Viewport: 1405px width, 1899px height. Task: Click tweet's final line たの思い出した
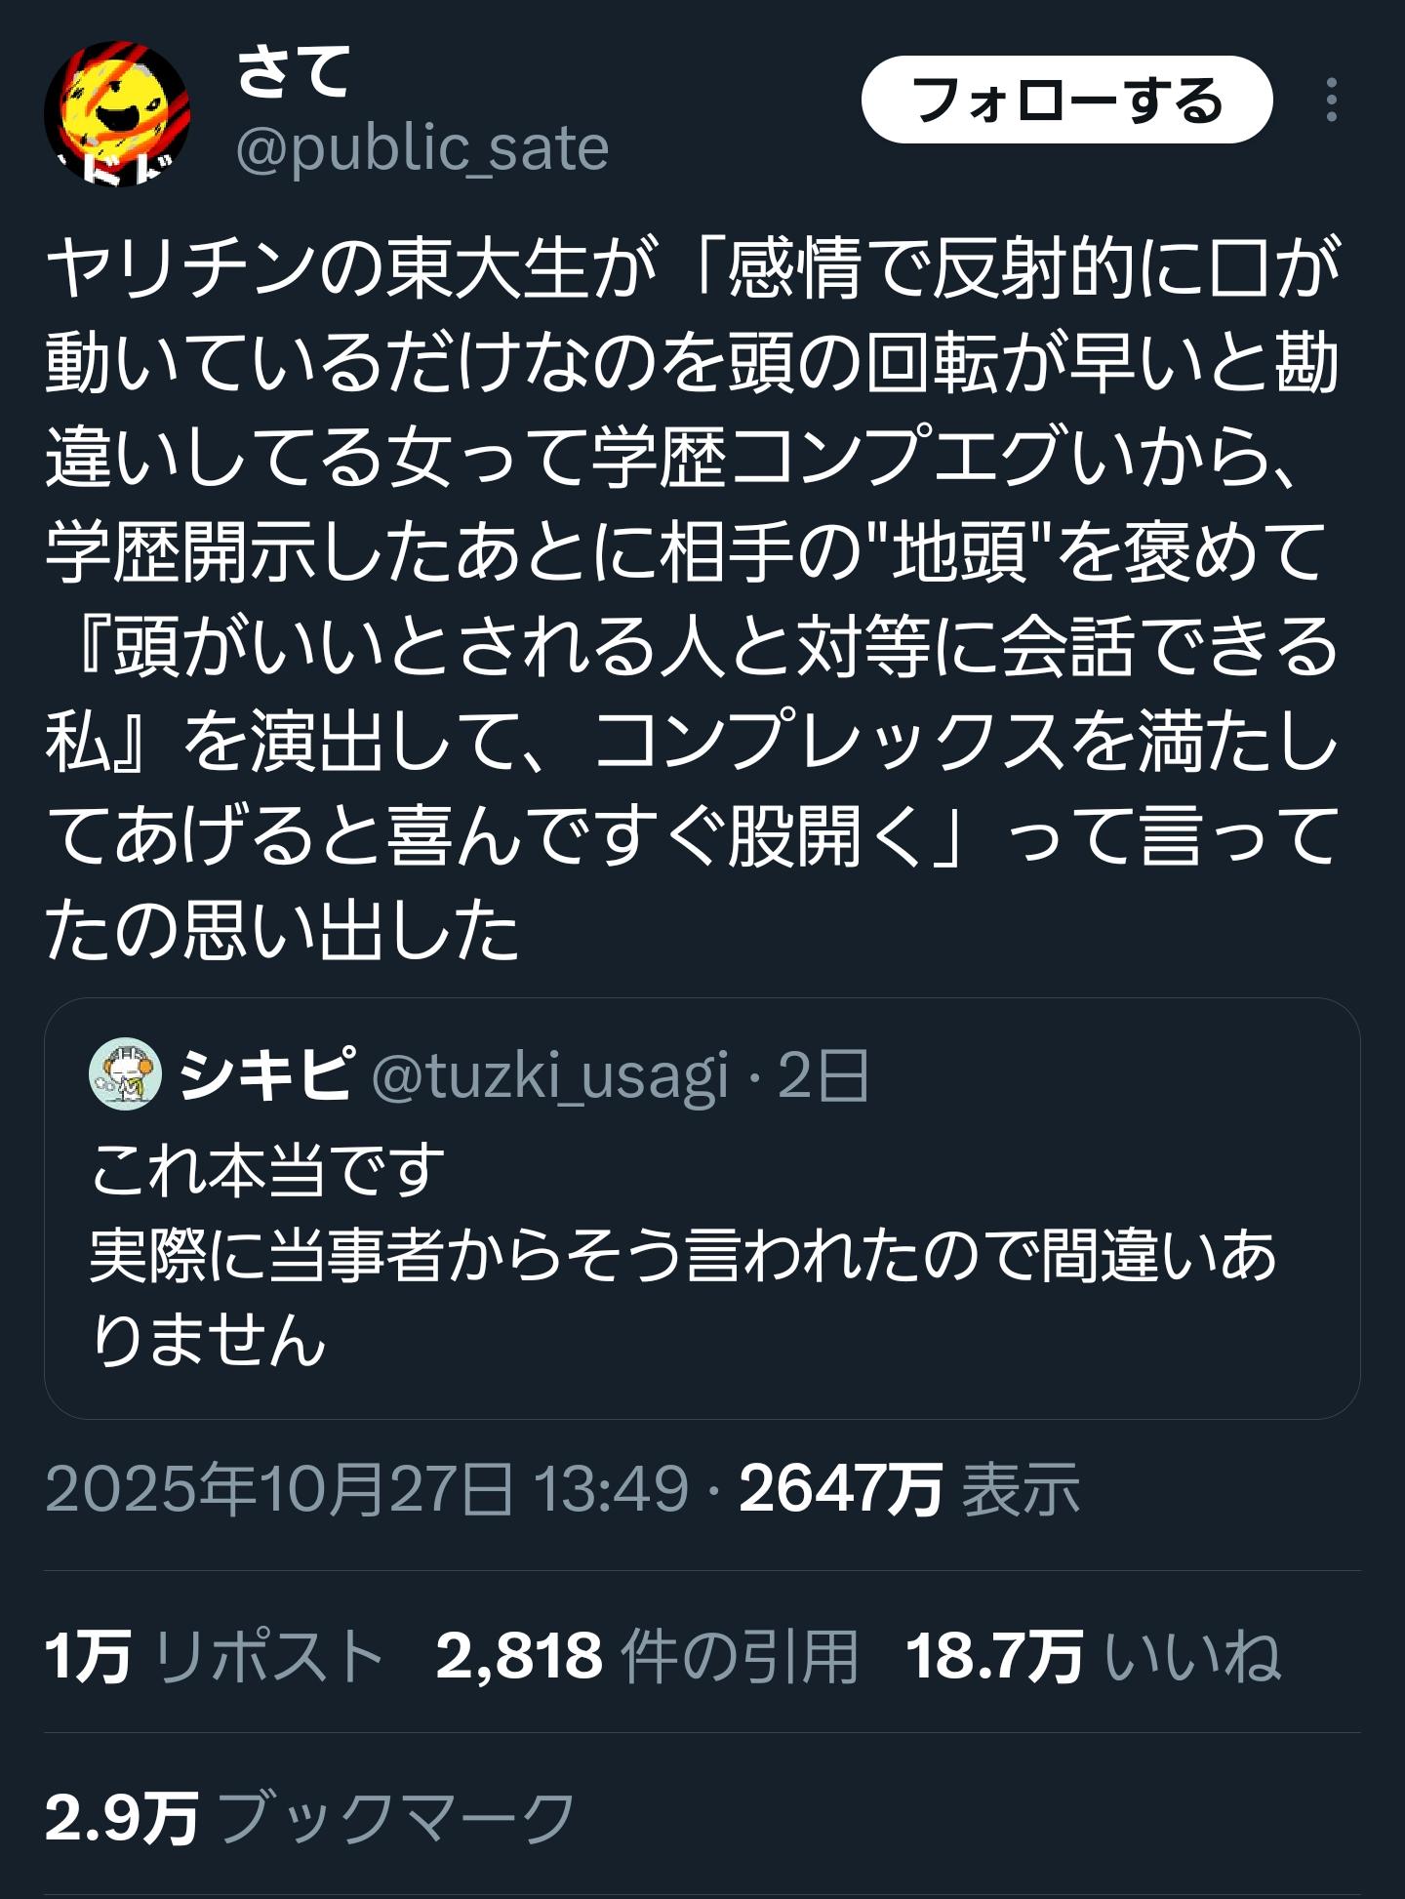pyautogui.click(x=283, y=929)
